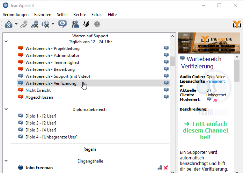
Task: Open the Selbst menu
Action: pos(62,15)
